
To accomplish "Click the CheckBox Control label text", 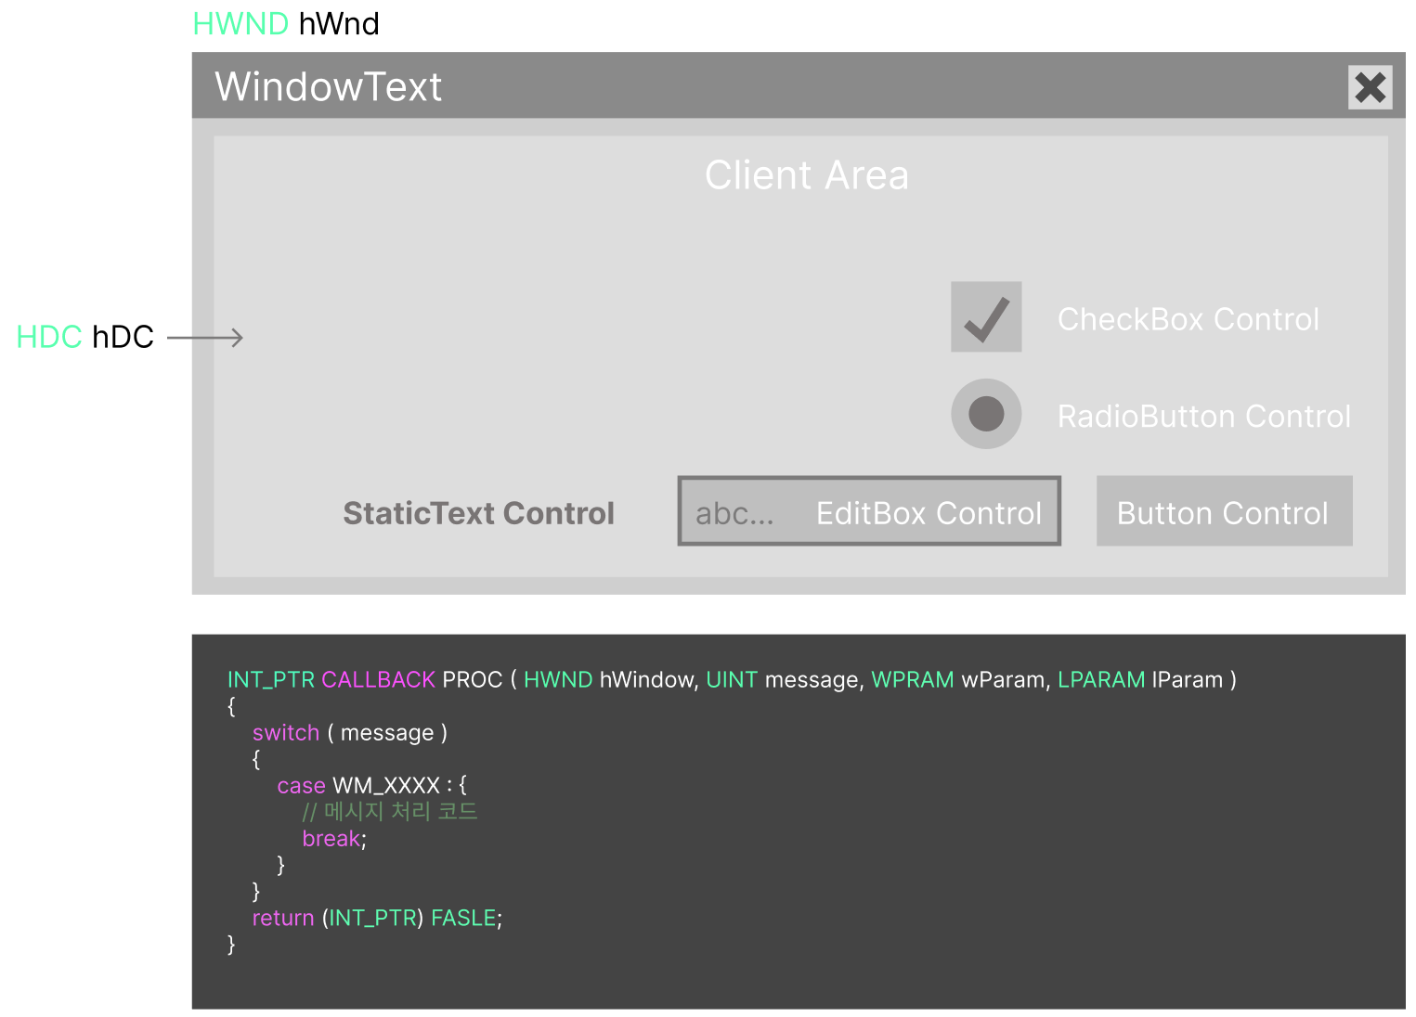I will (1188, 319).
